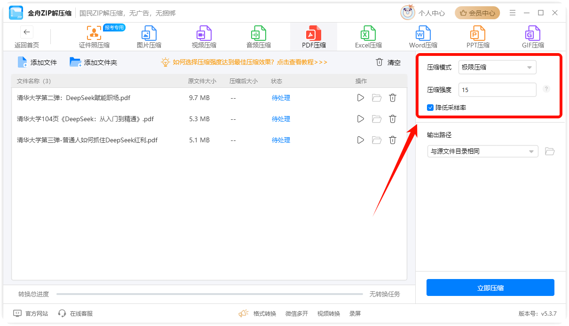Image resolution: width=569 pixels, height=326 pixels.
Task: Click the 5.1 MB original size cell
Action: click(x=199, y=140)
